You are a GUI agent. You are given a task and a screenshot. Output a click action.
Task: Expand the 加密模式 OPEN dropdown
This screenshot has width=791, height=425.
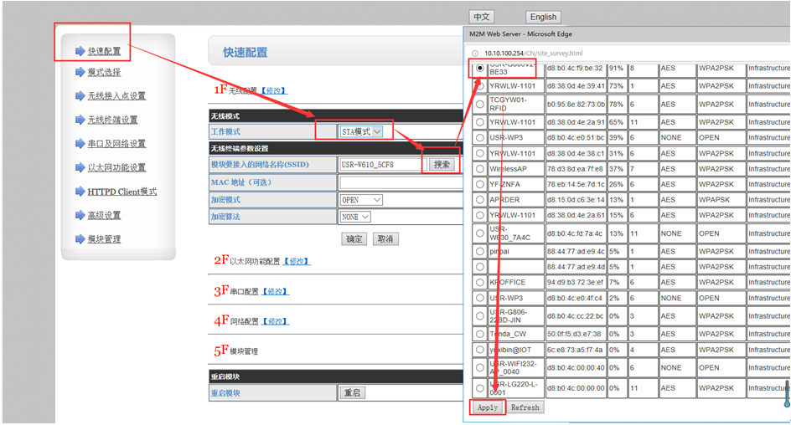tap(361, 200)
